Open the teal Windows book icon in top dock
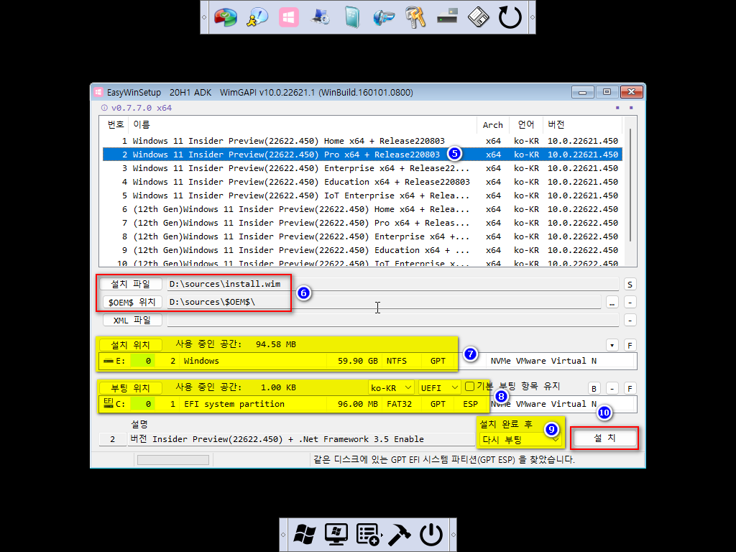This screenshot has width=736, height=552. (352, 17)
